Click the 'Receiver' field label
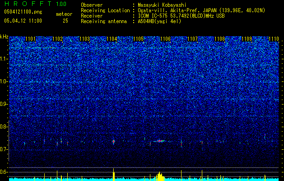Viewport: 284px width, 181px height. (92, 16)
